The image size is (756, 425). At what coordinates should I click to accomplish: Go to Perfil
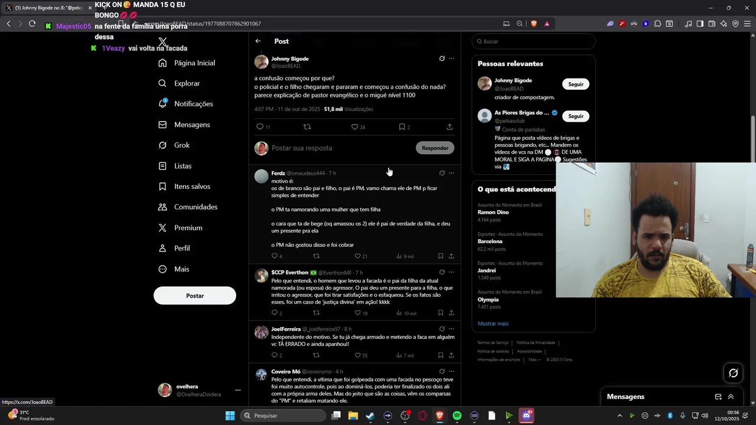tap(174, 249)
